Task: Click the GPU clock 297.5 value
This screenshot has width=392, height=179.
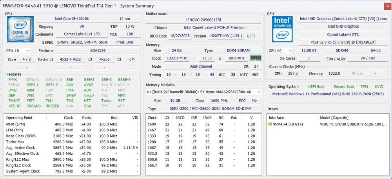Action: [x=293, y=74]
